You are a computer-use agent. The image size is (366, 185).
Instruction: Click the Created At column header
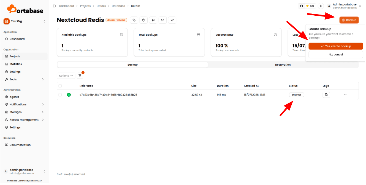(x=251, y=86)
